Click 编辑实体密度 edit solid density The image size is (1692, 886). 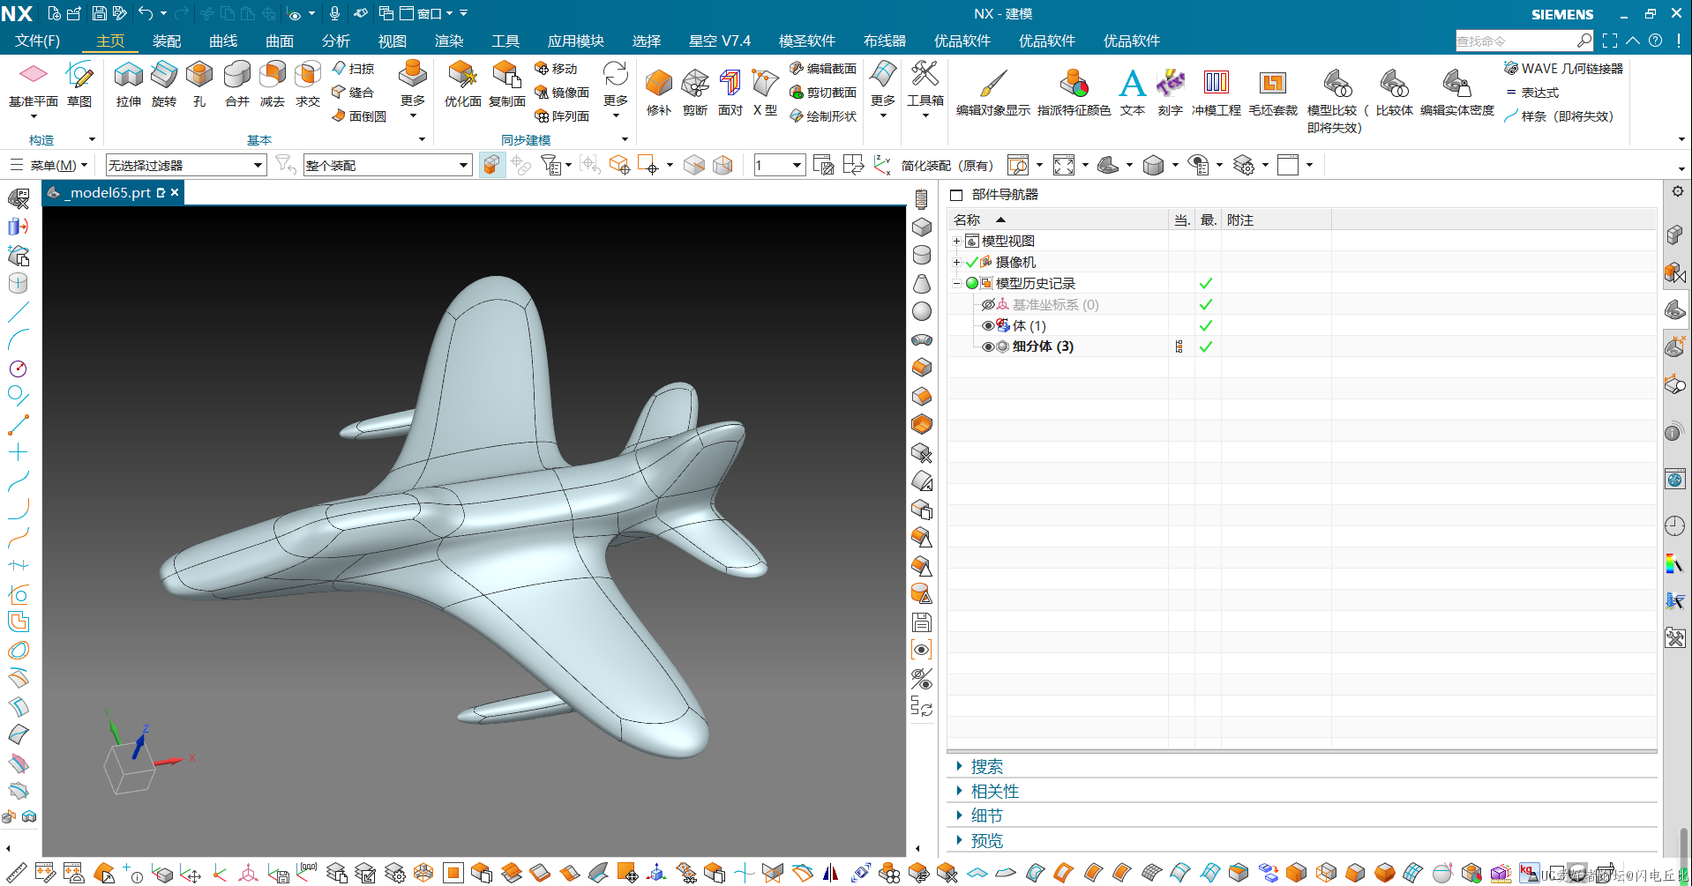tap(1457, 93)
